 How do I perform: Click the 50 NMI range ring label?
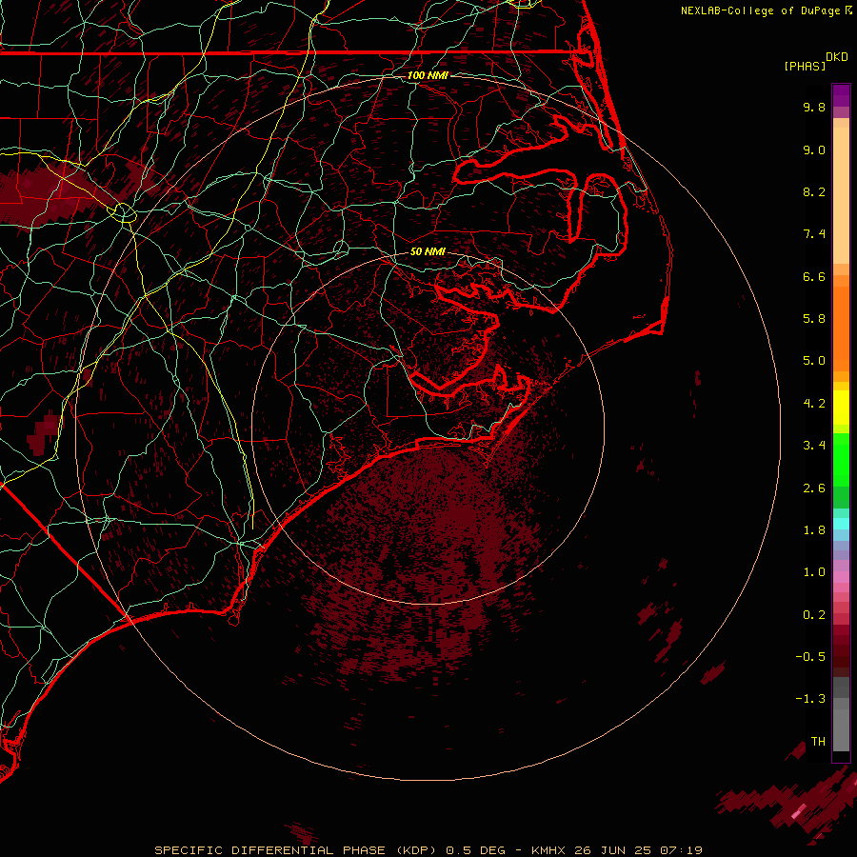[428, 251]
